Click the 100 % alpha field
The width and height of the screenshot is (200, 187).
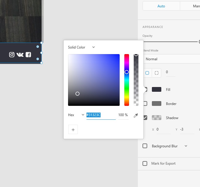point(123,115)
